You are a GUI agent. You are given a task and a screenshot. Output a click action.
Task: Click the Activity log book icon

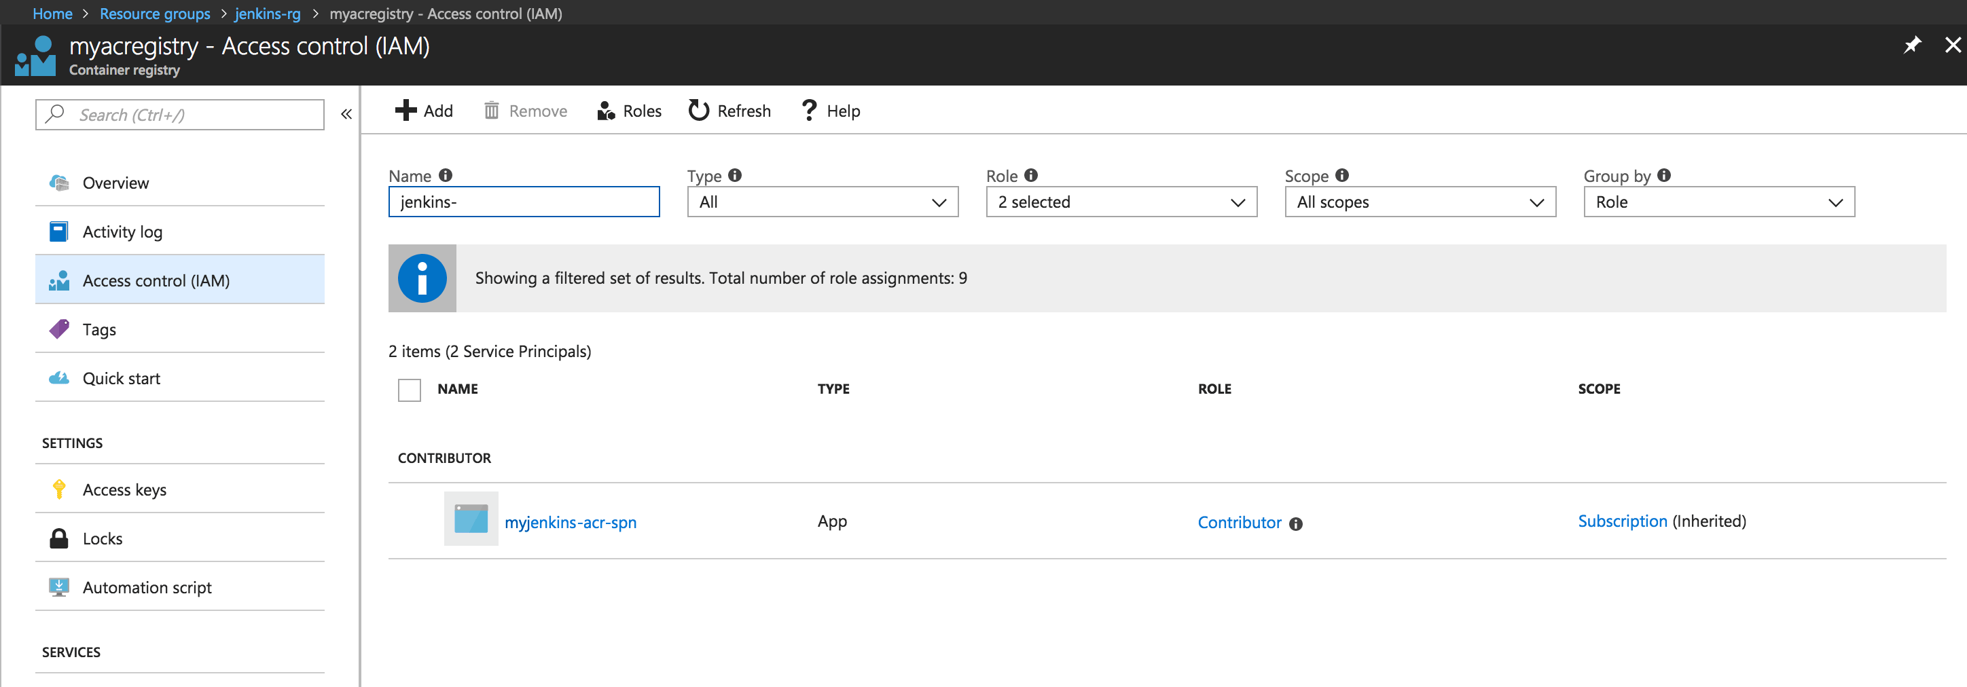[59, 231]
